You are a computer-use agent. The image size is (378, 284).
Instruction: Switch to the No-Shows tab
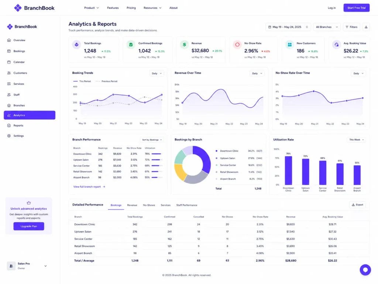click(x=149, y=205)
